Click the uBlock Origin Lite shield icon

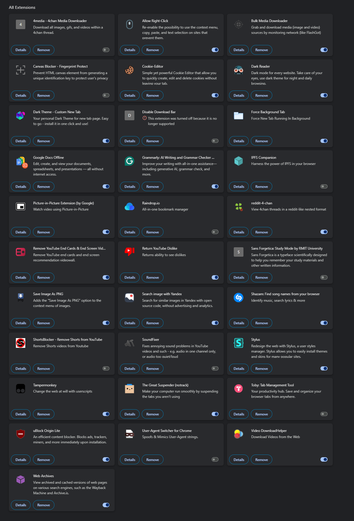pyautogui.click(x=21, y=434)
